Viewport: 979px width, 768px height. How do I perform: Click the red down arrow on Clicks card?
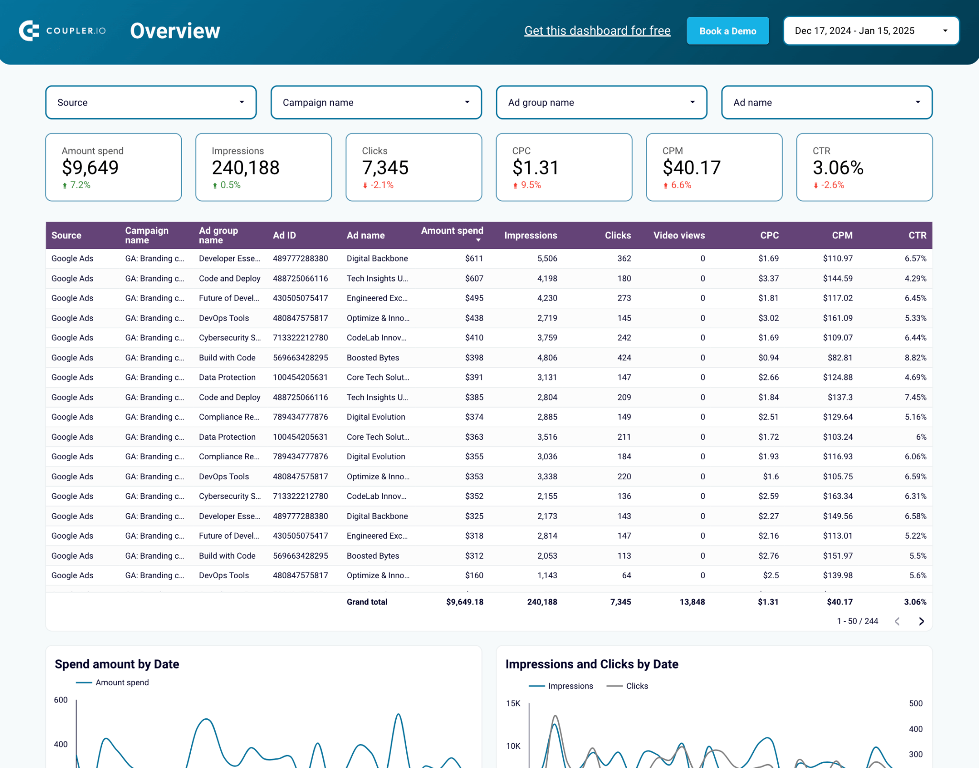click(366, 185)
